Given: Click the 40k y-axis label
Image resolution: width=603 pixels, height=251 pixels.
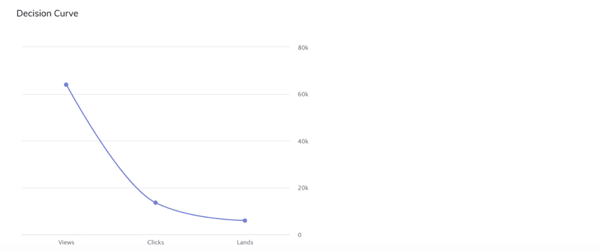Looking at the screenshot, I should (x=303, y=141).
